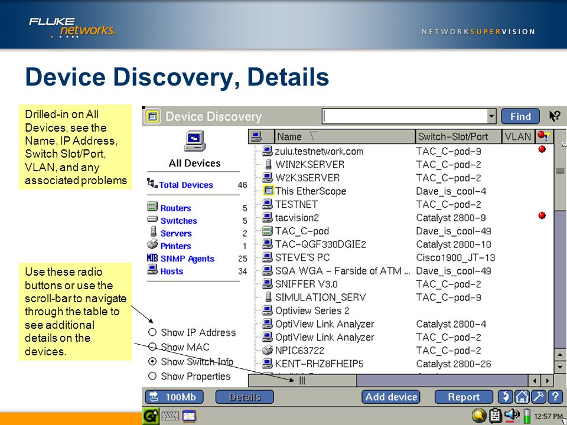Click the horizontal scrollbar left arrow
The image size is (567, 425).
click(535, 381)
